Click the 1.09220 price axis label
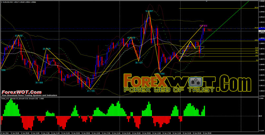 [262, 22]
